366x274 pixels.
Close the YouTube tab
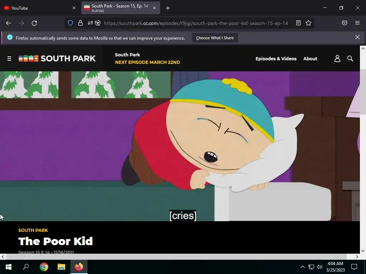[74, 8]
